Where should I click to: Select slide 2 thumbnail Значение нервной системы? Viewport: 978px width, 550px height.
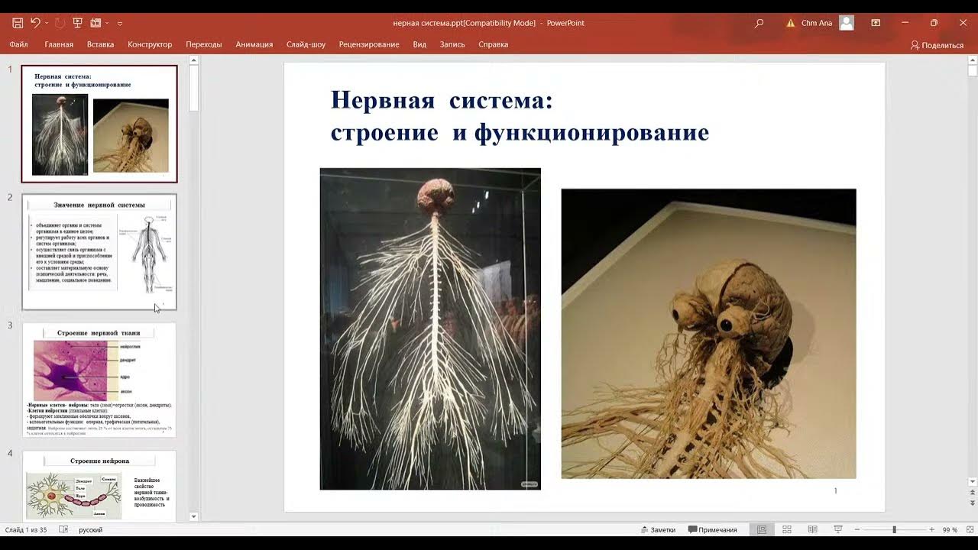tap(99, 252)
